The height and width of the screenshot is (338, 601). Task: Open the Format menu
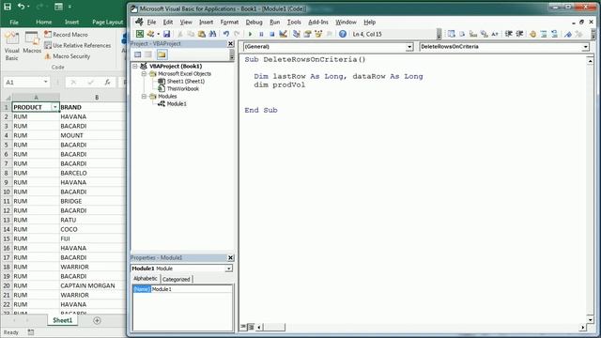coord(229,23)
